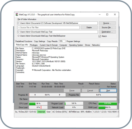Minimize the iNetCopy window
Image resolution: width=132 pixels, height=129 pixels.
click(x=100, y=14)
